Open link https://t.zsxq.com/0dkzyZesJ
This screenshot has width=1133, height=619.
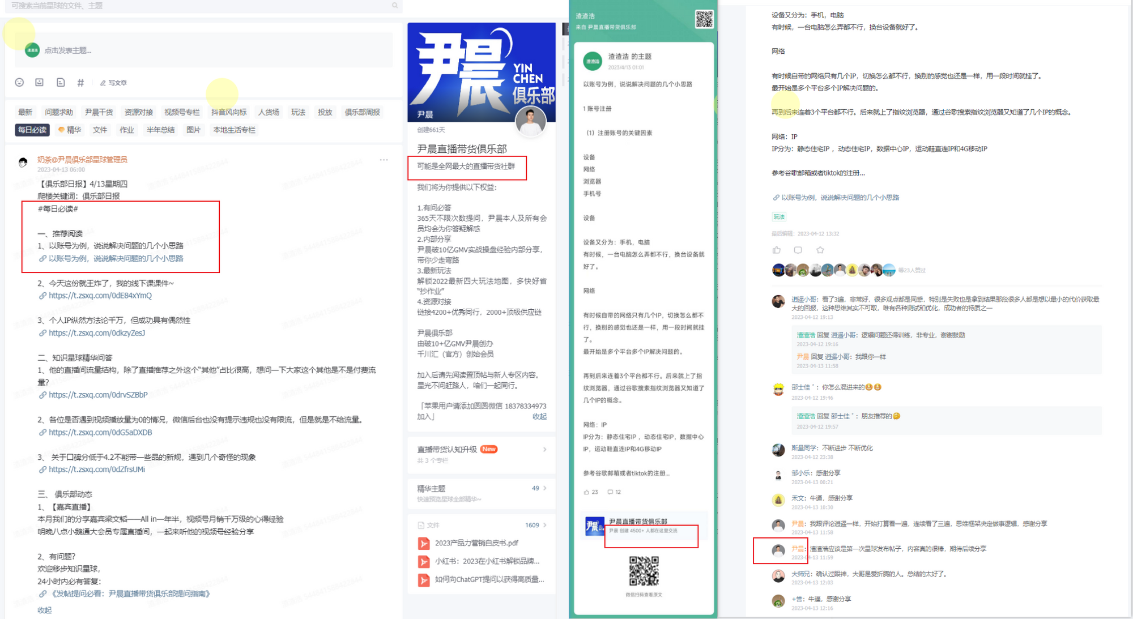tap(92, 333)
